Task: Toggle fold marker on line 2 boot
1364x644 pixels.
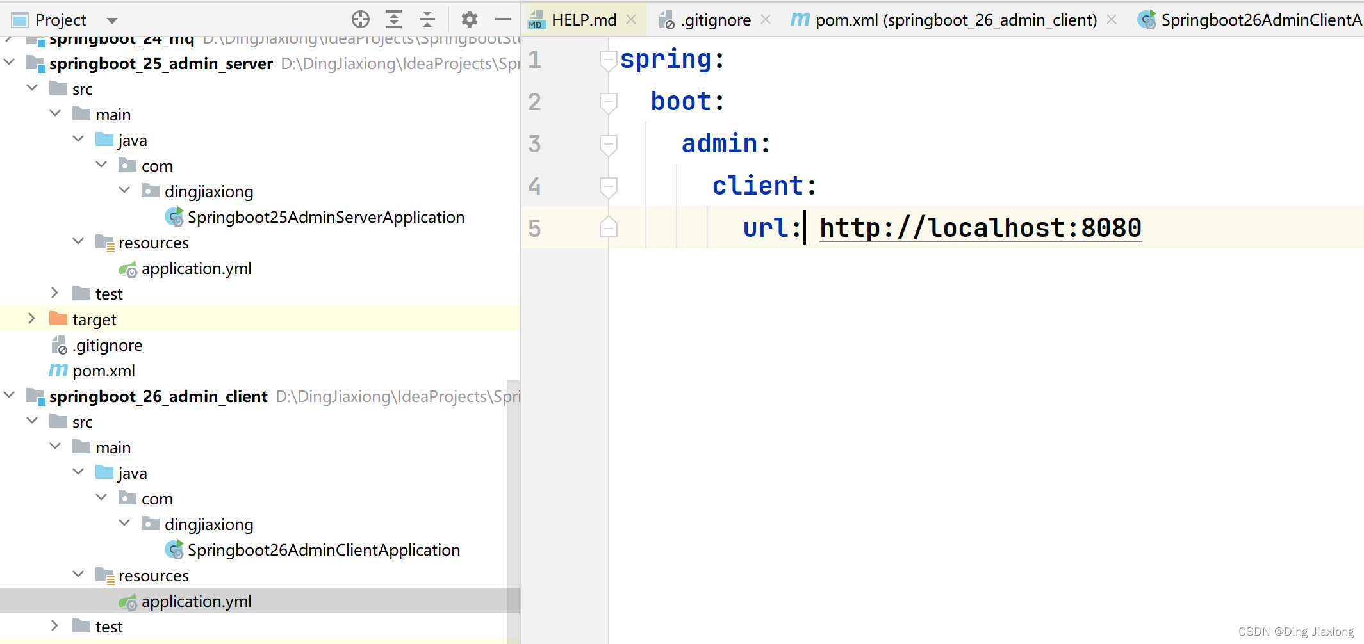Action: 609,102
